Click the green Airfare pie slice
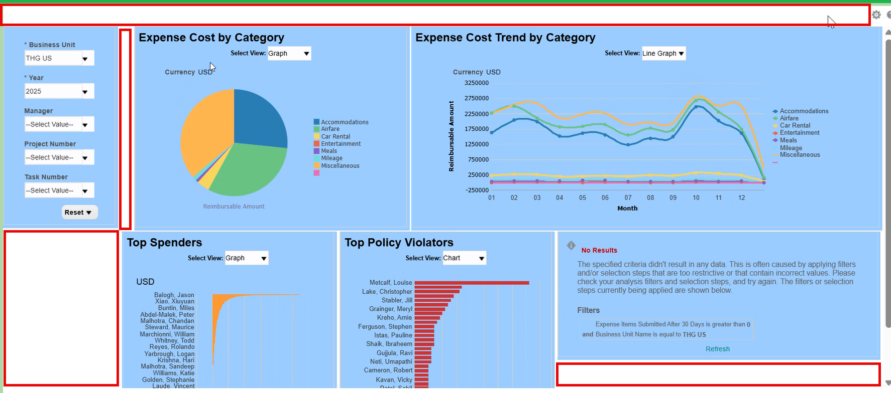Screen dimensions: 891x393 (x=249, y=170)
